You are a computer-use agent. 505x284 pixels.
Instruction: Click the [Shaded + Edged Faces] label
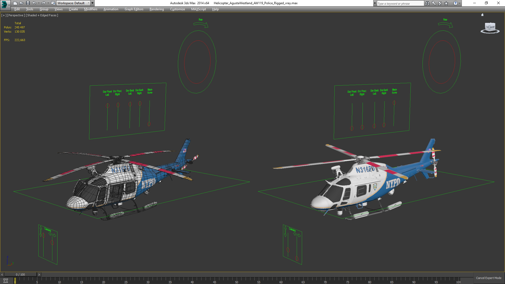pyautogui.click(x=42, y=15)
